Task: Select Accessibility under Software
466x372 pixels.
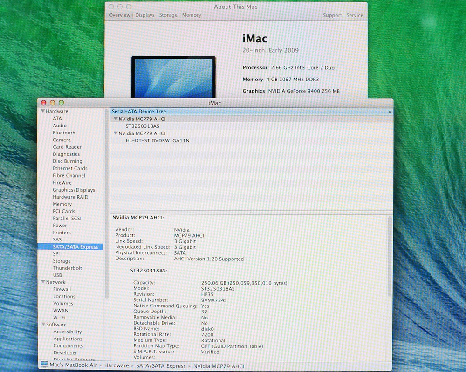Action: (x=68, y=332)
